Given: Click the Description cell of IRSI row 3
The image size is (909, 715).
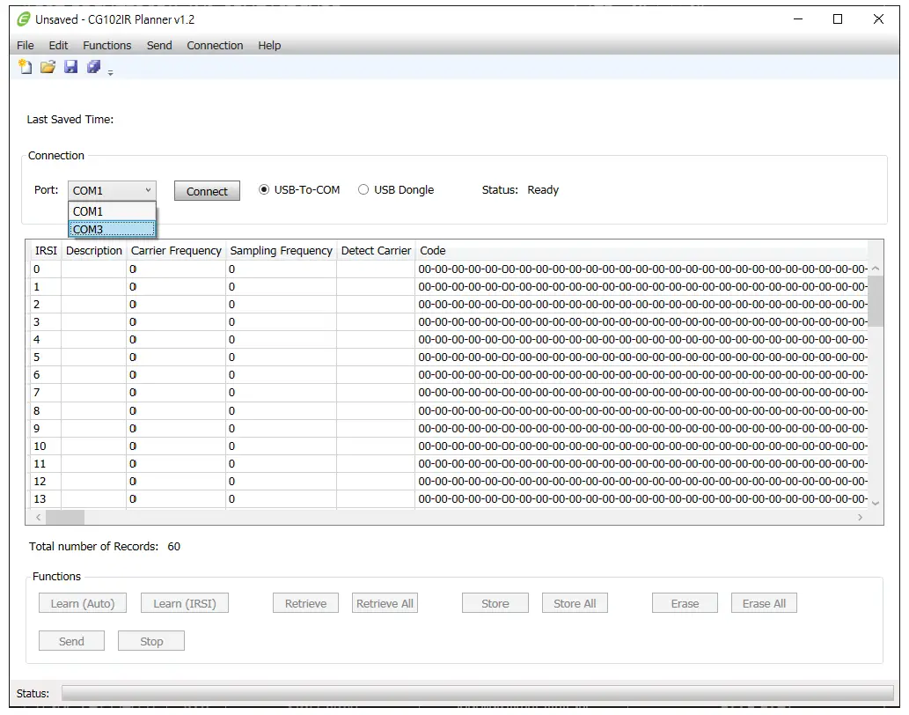Looking at the screenshot, I should pos(94,321).
